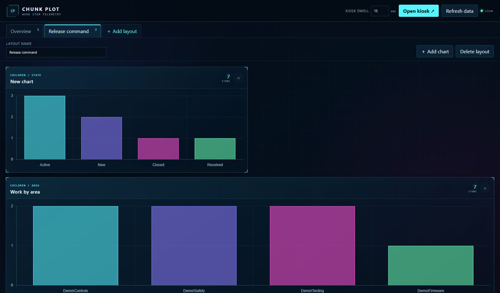Close the Work by area chart

pyautogui.click(x=485, y=188)
